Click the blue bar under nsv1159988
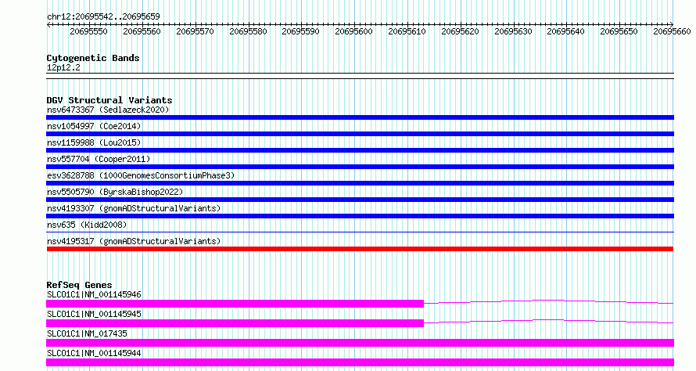This screenshot has height=371, width=696. pos(360,150)
